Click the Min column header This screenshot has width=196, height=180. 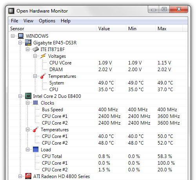pyautogui.click(x=141, y=29)
